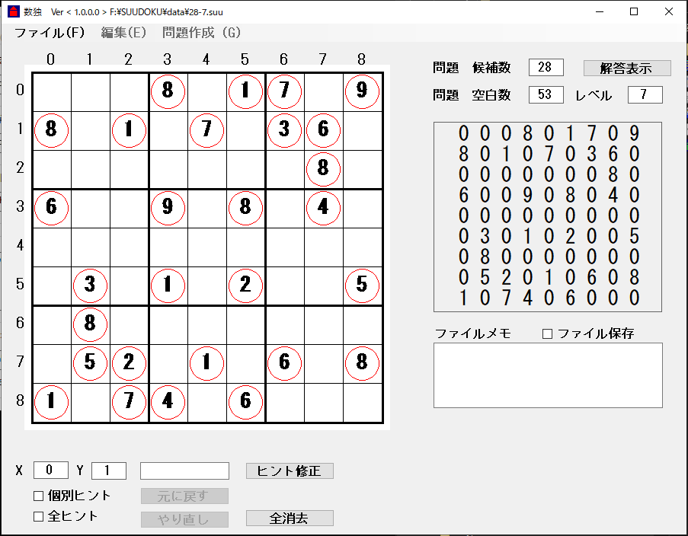Click the 解答表示 button

click(626, 68)
